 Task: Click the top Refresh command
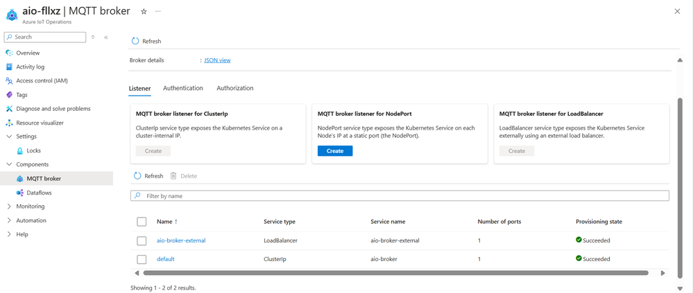coord(146,41)
